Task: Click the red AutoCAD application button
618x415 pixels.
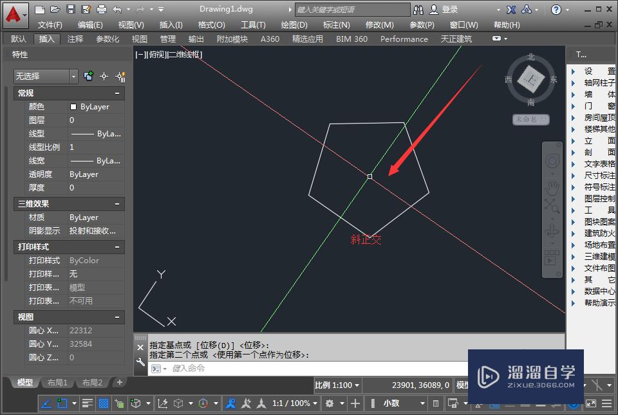Action: pos(14,10)
